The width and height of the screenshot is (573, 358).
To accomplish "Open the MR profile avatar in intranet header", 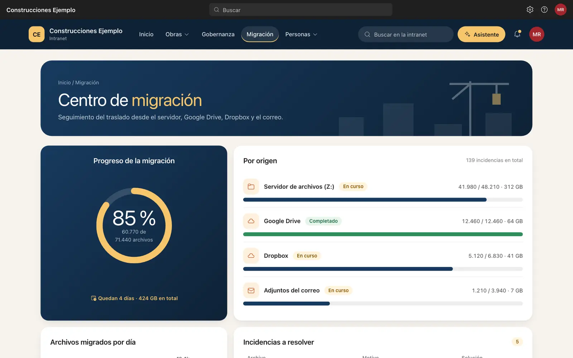I will [x=536, y=34].
